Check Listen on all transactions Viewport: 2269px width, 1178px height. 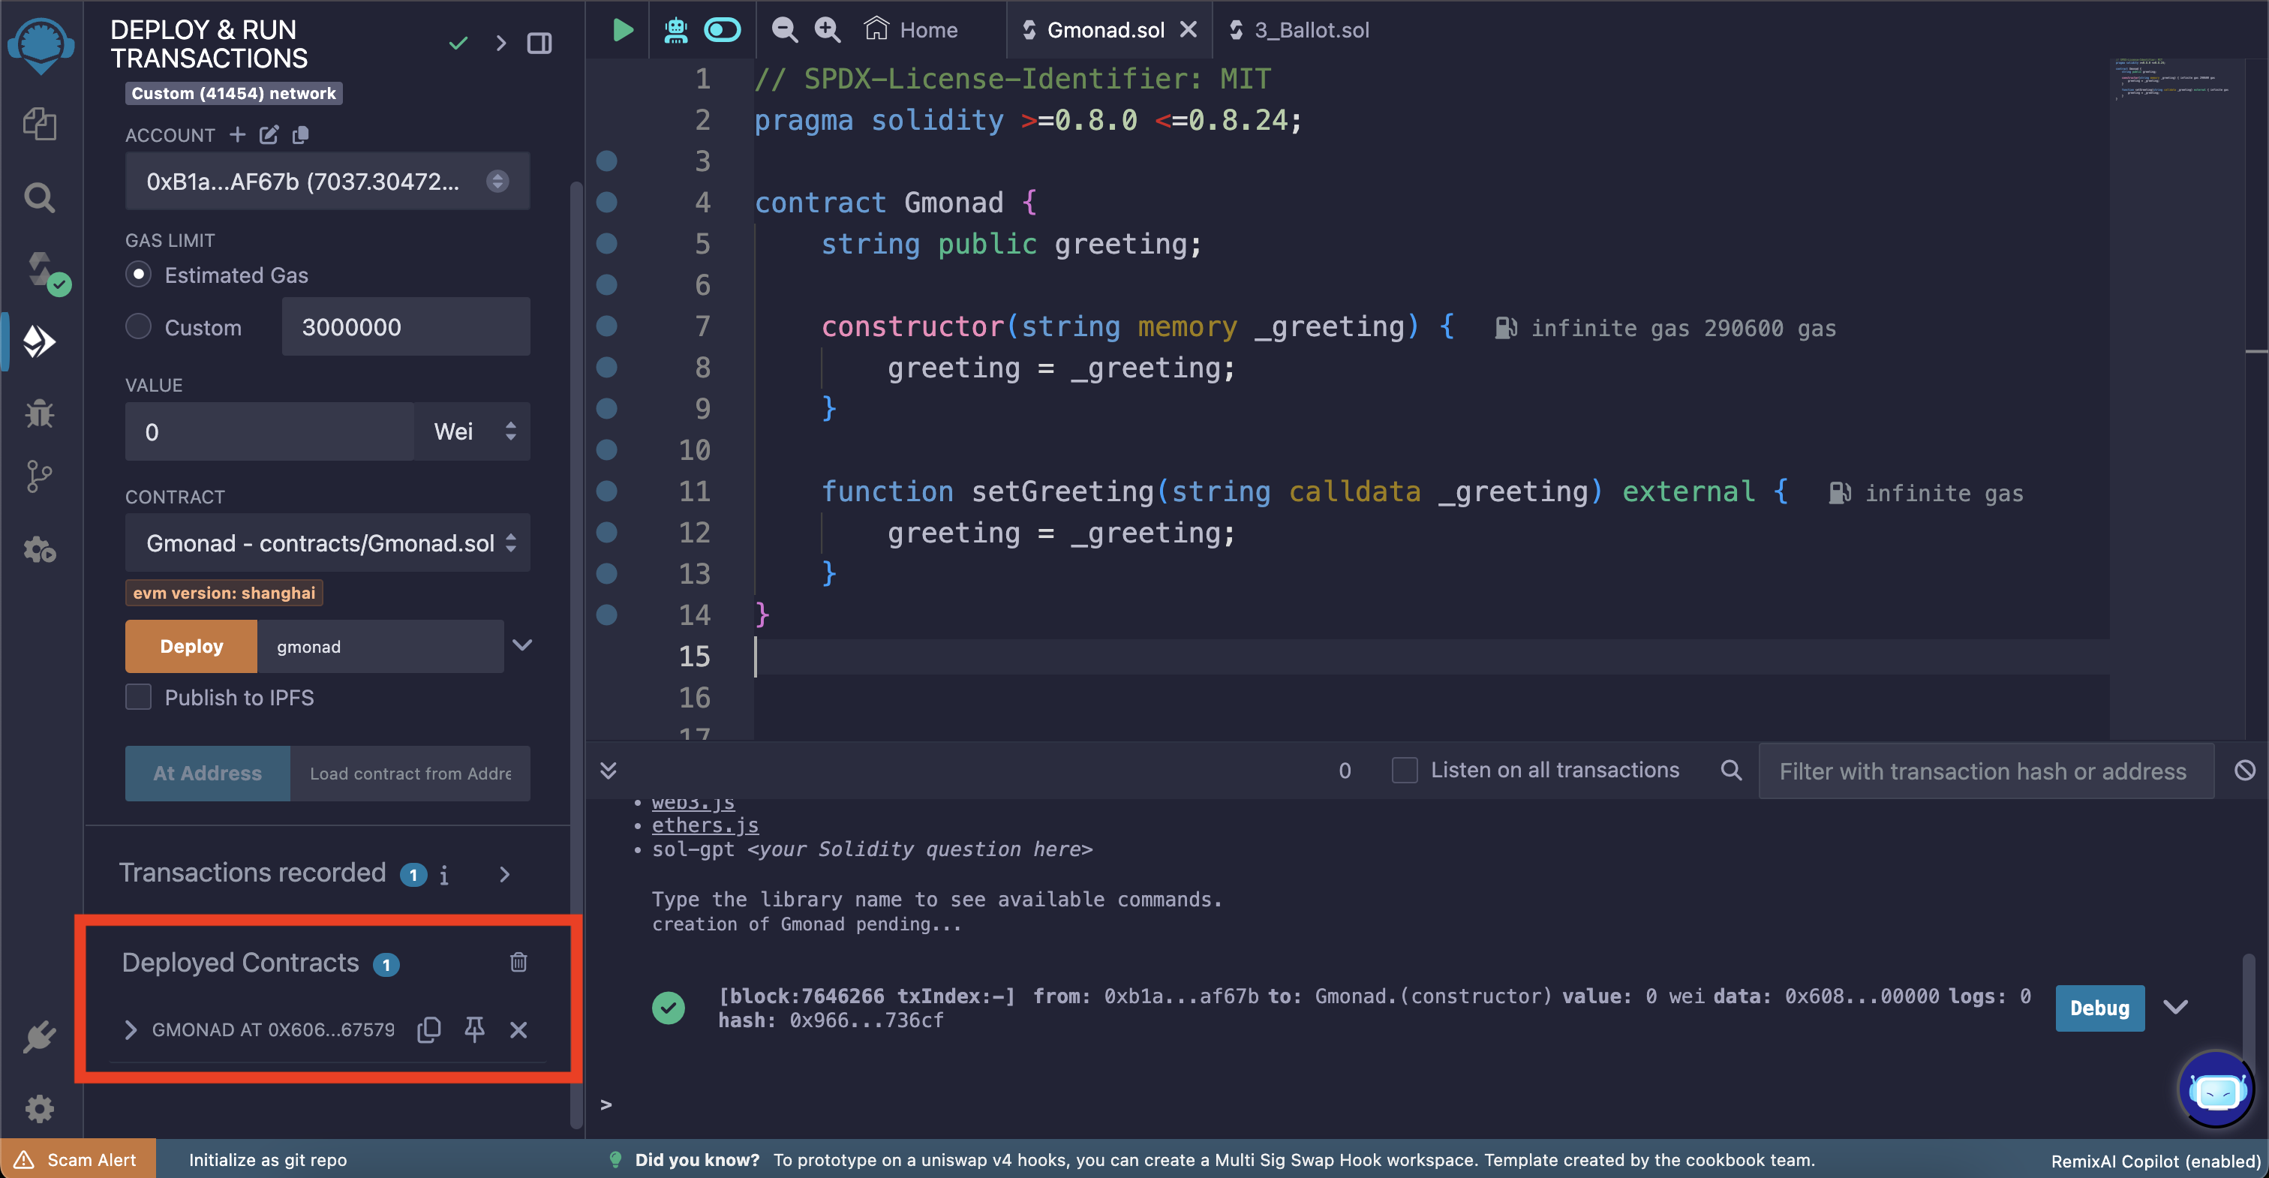(x=1404, y=770)
